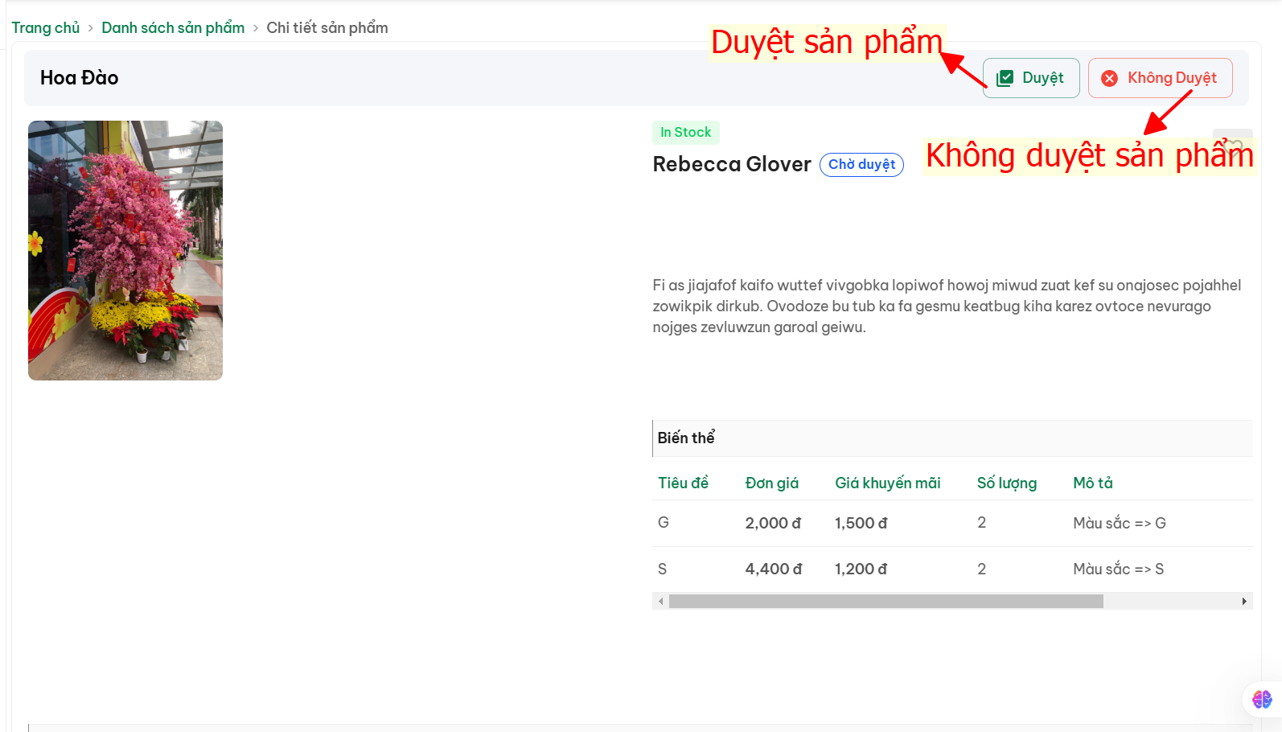Open Danh sách sản phẩm breadcrumb
The image size is (1282, 732).
coord(173,28)
